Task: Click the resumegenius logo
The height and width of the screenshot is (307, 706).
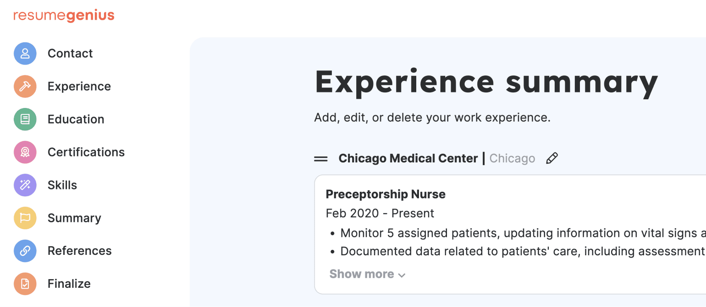Action: tap(64, 15)
